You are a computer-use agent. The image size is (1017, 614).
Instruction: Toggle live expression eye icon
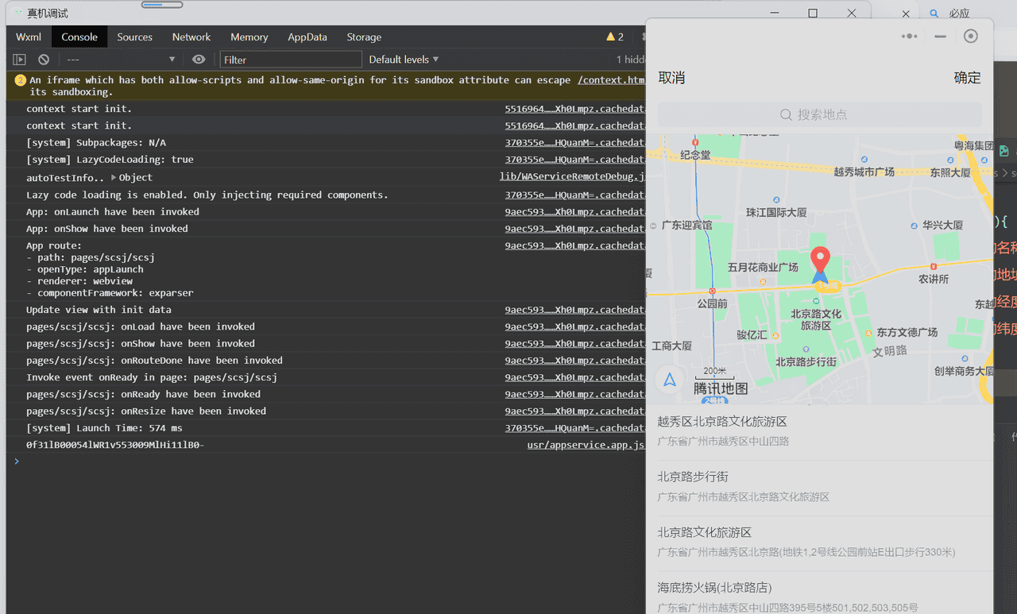[199, 60]
